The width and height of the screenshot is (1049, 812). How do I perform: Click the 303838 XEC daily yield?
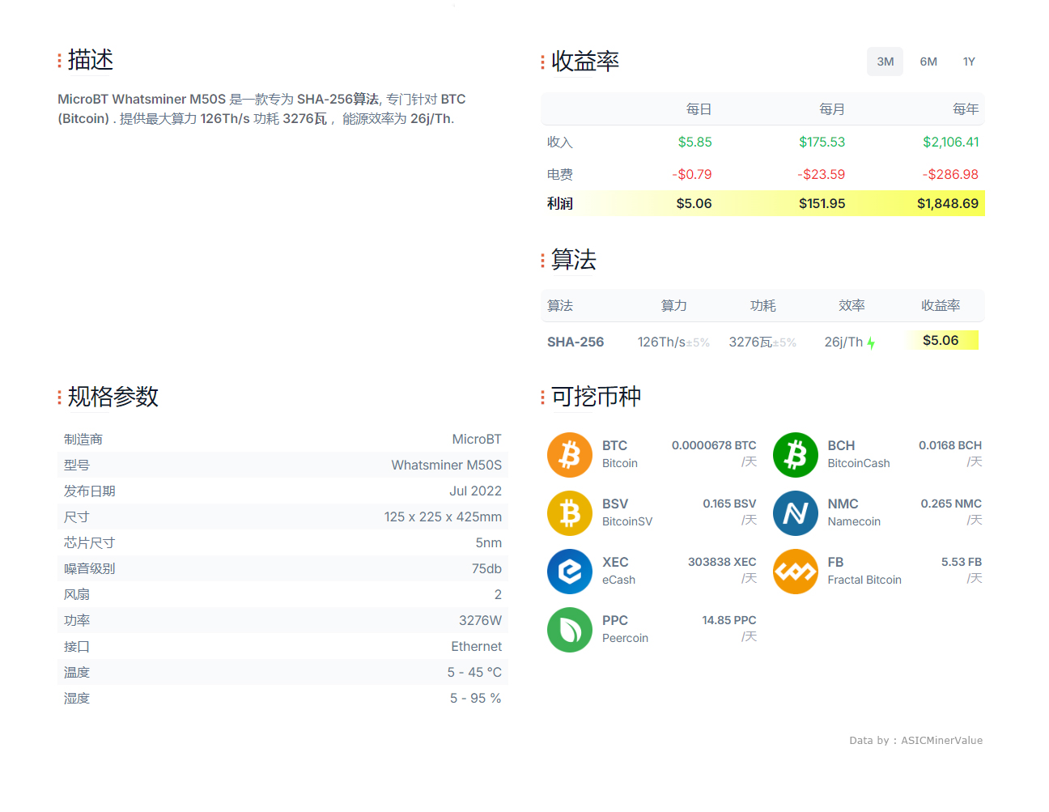point(722,562)
